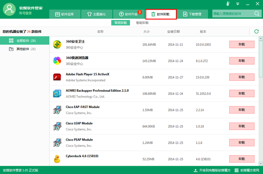Sort by the 安装日期 column header
The height and width of the screenshot is (174, 263).
click(x=174, y=32)
